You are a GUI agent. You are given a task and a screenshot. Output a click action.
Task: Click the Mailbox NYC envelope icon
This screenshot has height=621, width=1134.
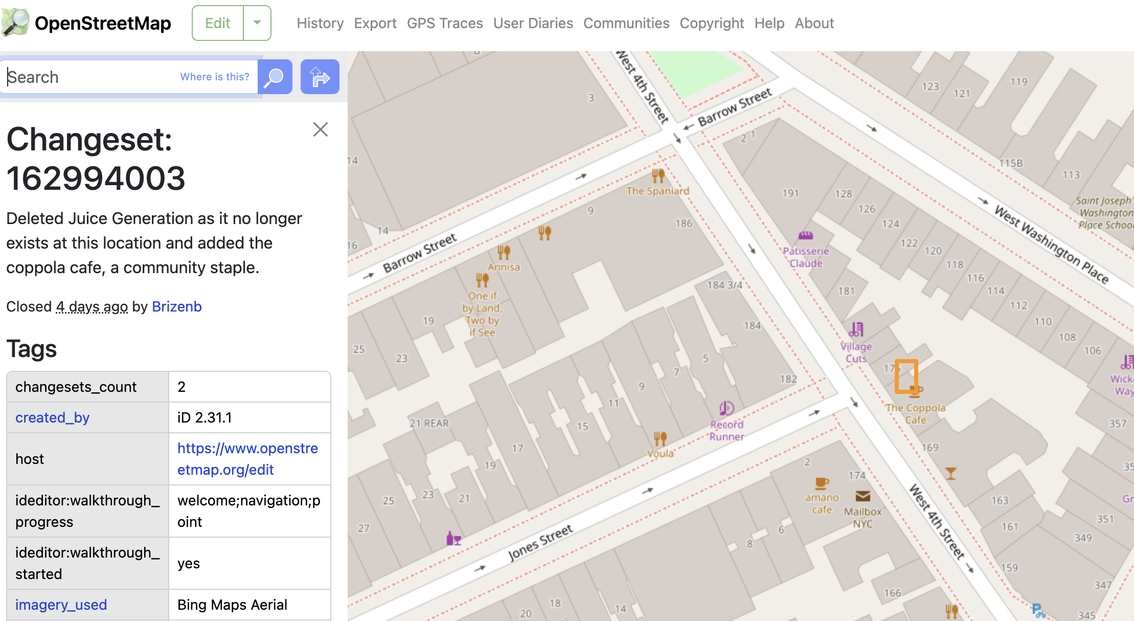[x=863, y=496]
